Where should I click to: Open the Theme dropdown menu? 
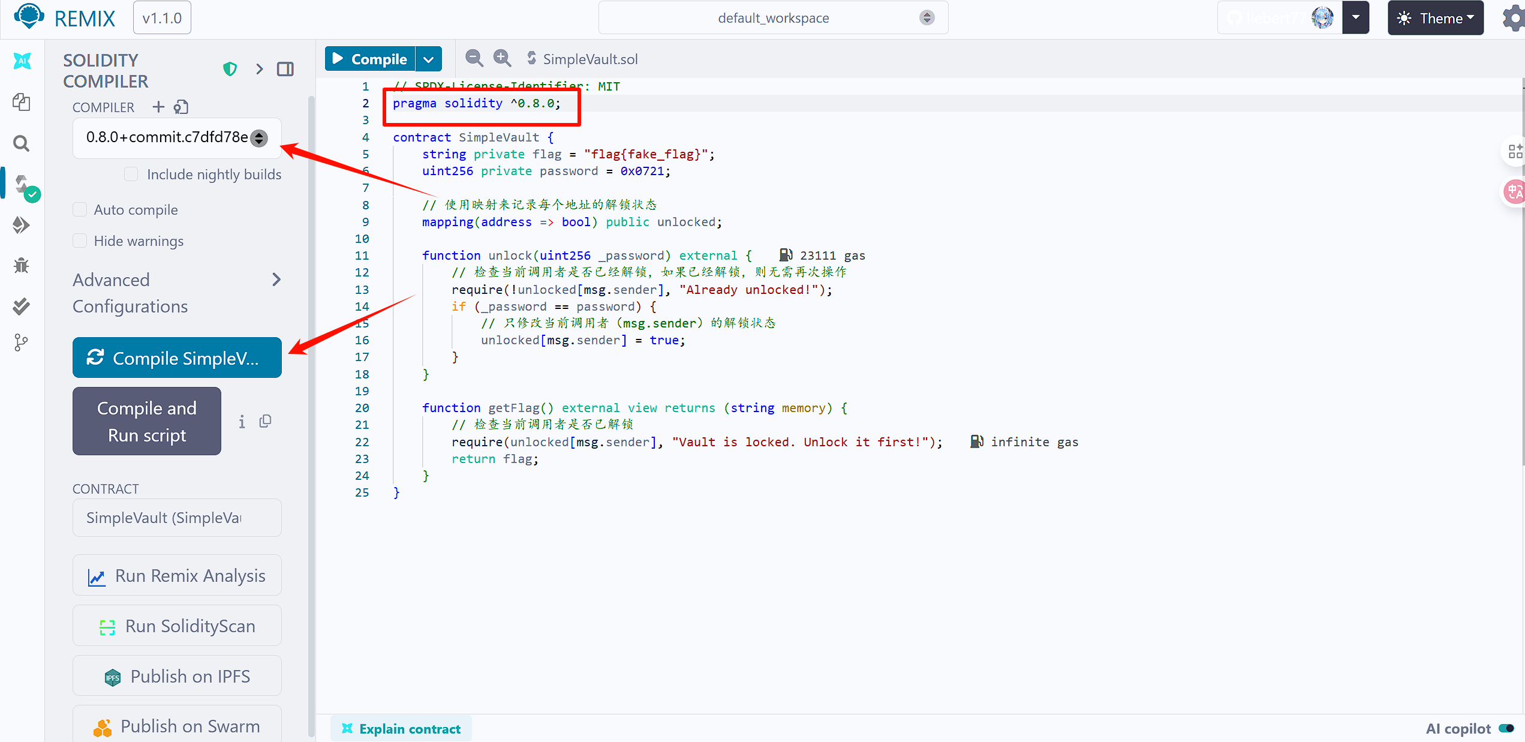coord(1435,18)
